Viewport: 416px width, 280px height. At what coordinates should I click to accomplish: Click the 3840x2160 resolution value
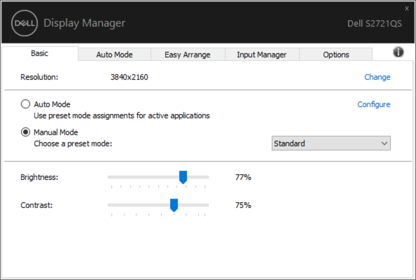pos(129,77)
